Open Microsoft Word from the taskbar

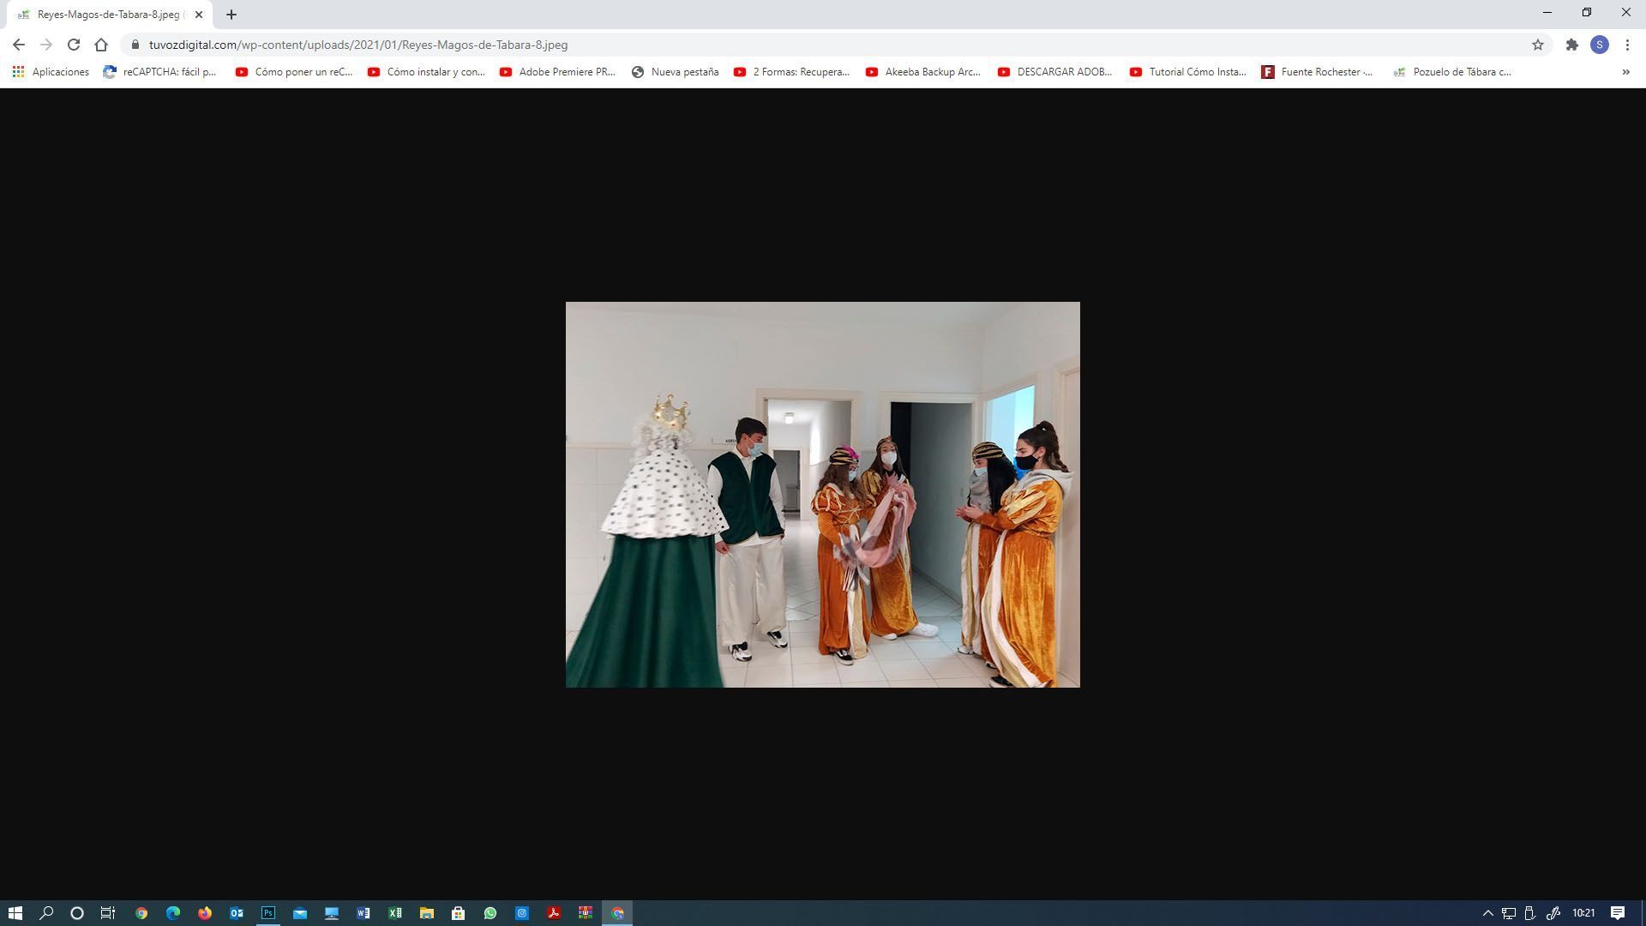pos(363,913)
